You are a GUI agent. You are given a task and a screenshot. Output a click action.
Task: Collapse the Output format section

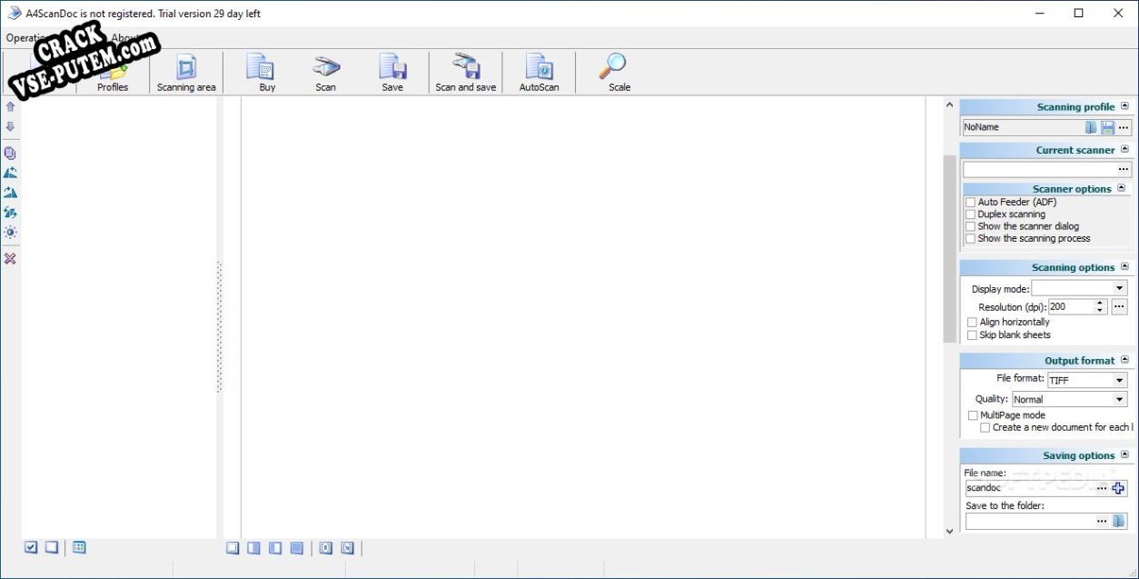coord(1125,359)
